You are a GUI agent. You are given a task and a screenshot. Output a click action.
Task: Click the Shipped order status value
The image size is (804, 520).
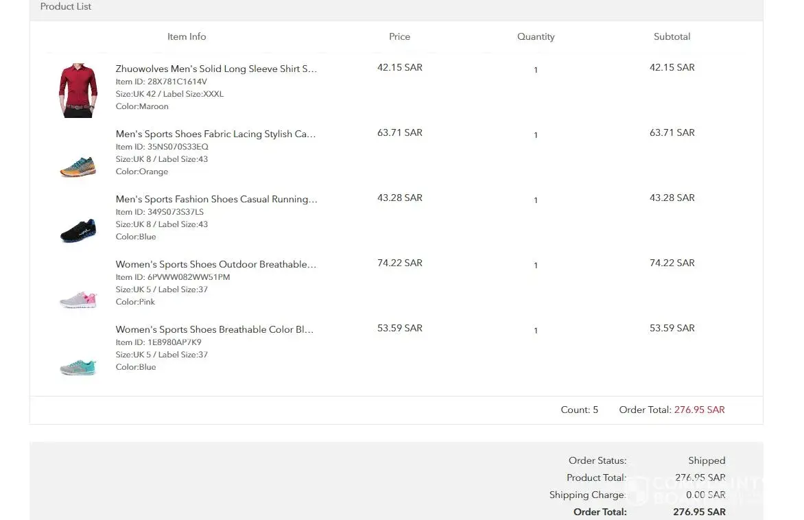point(707,460)
